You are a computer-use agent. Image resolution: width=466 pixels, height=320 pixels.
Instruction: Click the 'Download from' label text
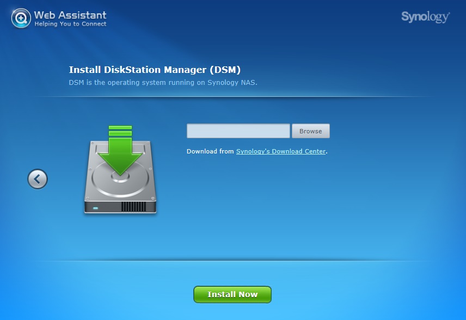(x=210, y=151)
